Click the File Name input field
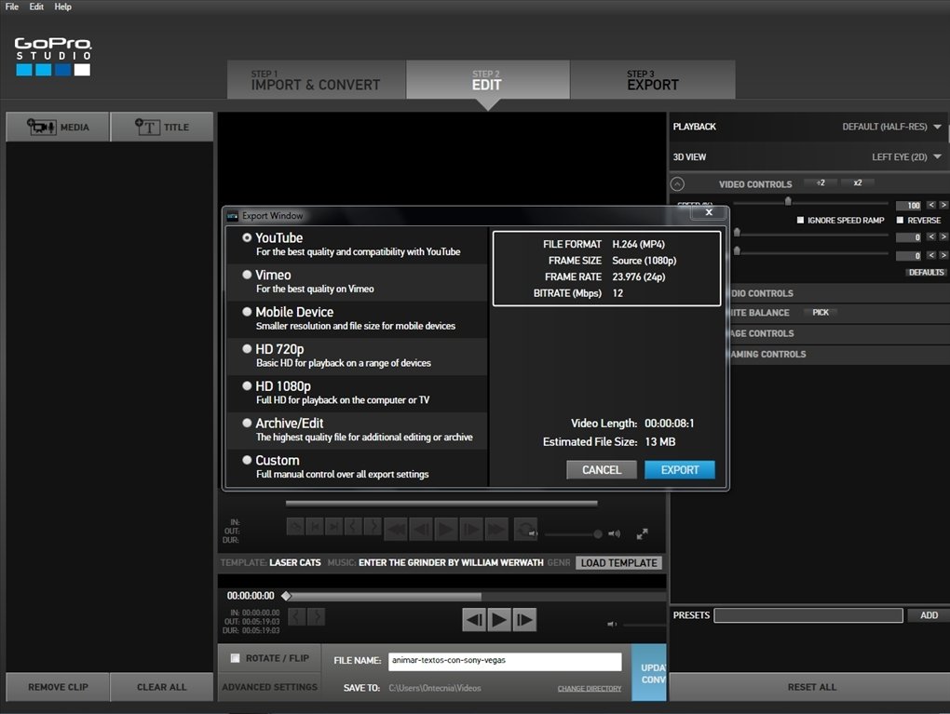 [505, 661]
